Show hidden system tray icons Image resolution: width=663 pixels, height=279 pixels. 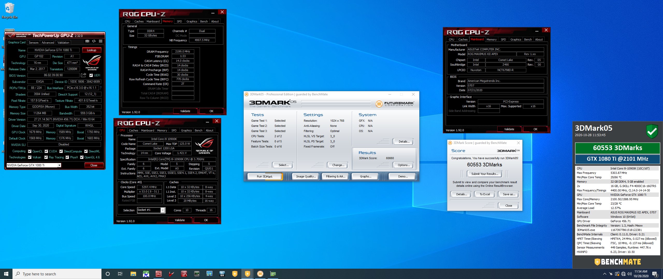pyautogui.click(x=604, y=274)
